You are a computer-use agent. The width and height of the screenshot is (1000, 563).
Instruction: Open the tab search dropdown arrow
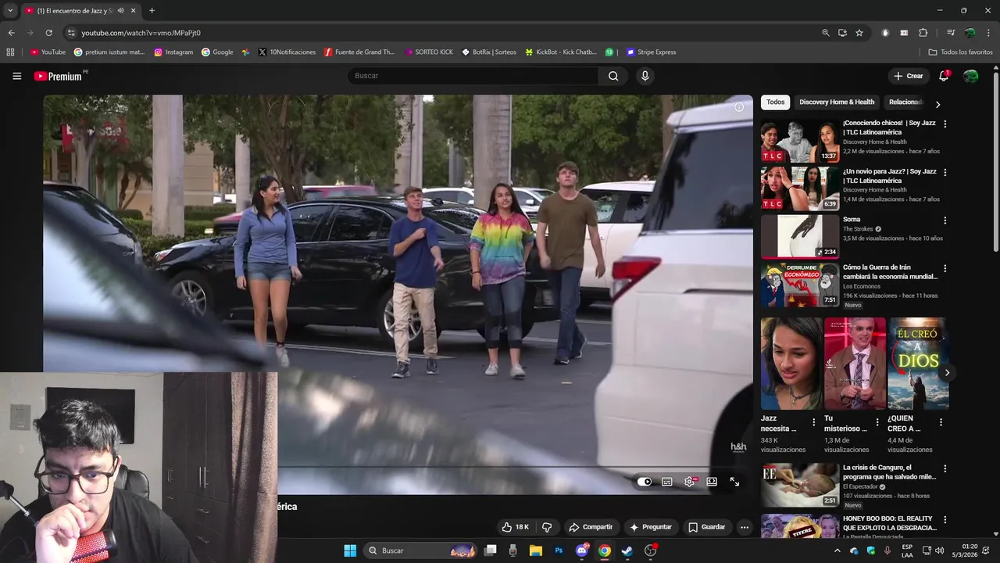tap(9, 11)
